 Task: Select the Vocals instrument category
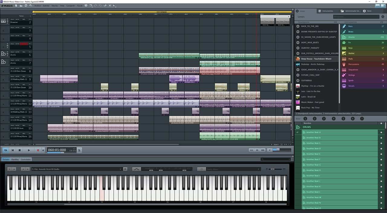363,86
